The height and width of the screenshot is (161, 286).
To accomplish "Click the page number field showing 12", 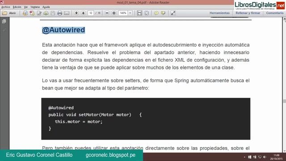I will pos(91,13).
